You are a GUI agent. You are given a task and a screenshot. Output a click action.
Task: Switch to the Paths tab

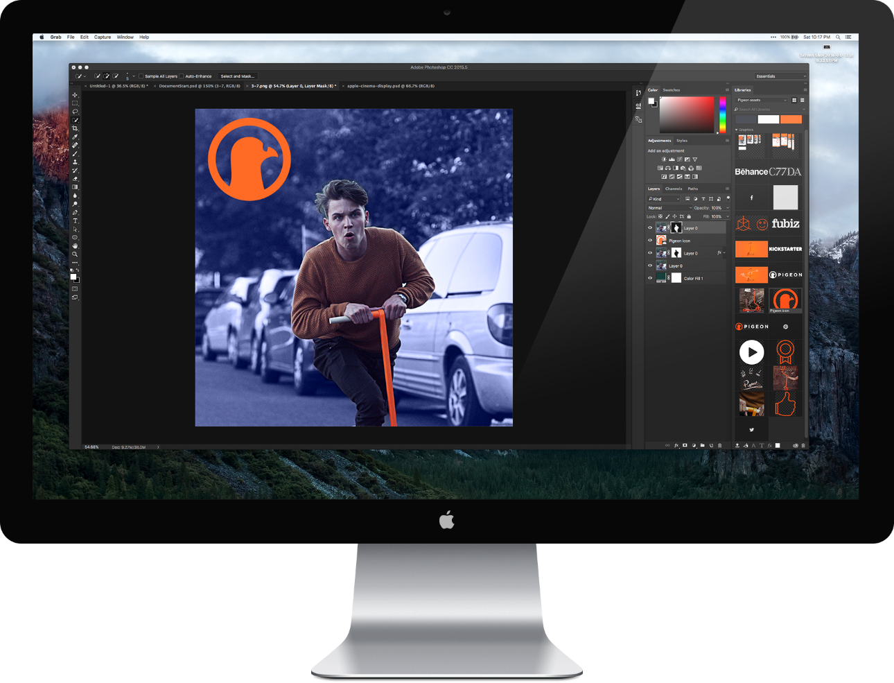click(x=693, y=189)
